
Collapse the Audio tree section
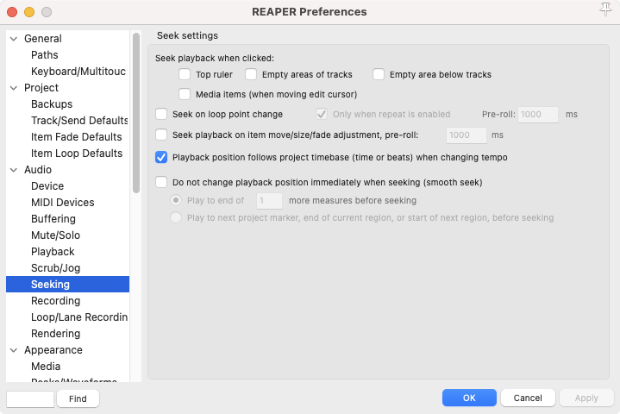pos(13,171)
